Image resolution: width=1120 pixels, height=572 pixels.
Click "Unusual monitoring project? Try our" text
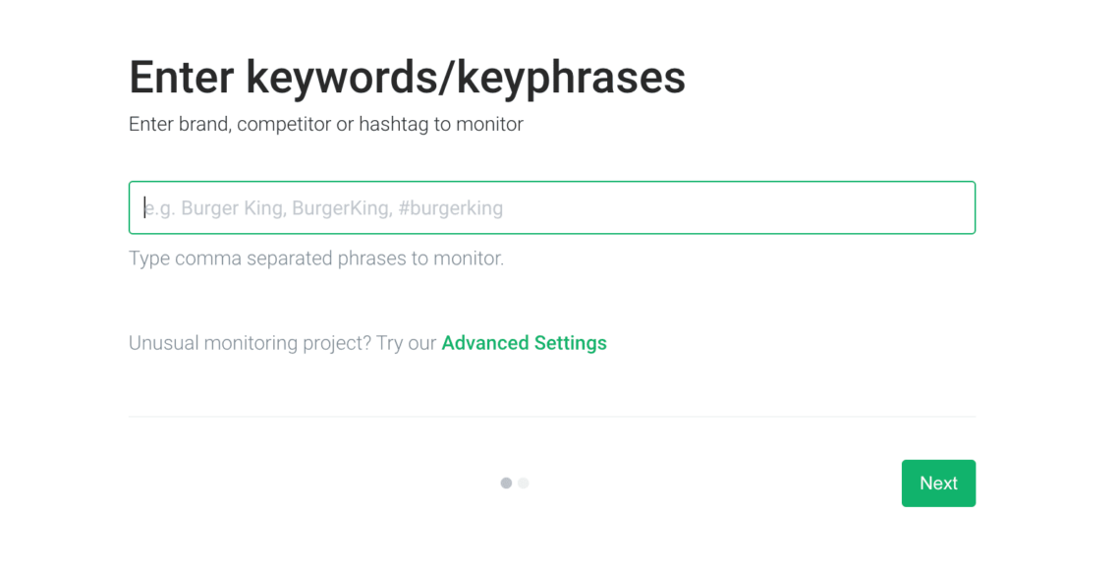(282, 343)
